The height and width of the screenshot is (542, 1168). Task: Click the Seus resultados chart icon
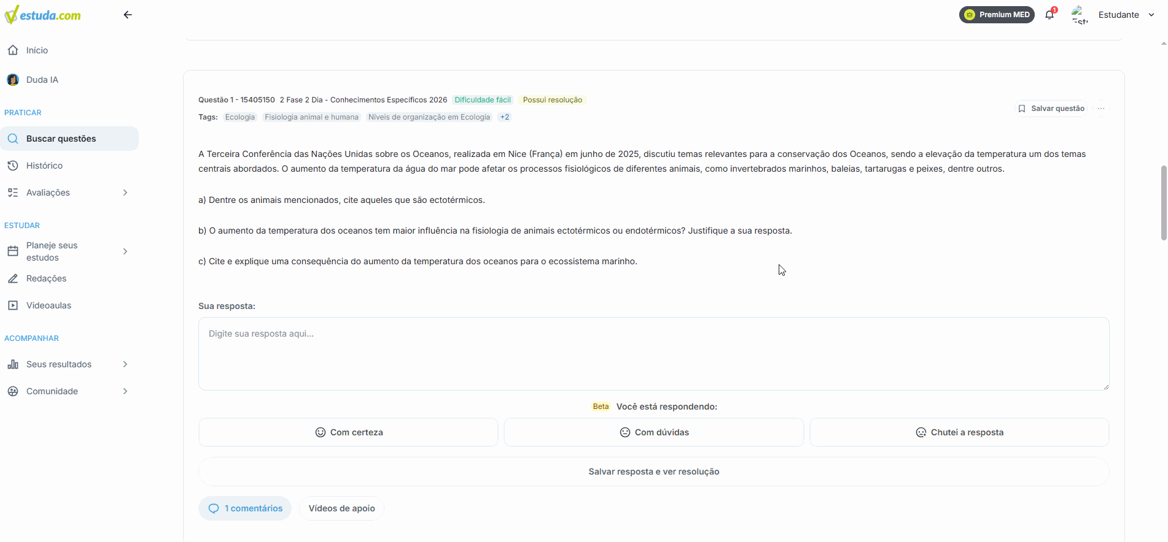(x=13, y=364)
